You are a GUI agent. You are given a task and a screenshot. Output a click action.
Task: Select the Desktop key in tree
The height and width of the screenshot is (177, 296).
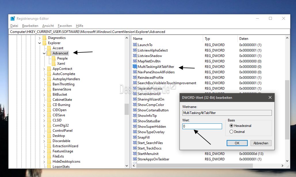pyautogui.click(x=59, y=136)
